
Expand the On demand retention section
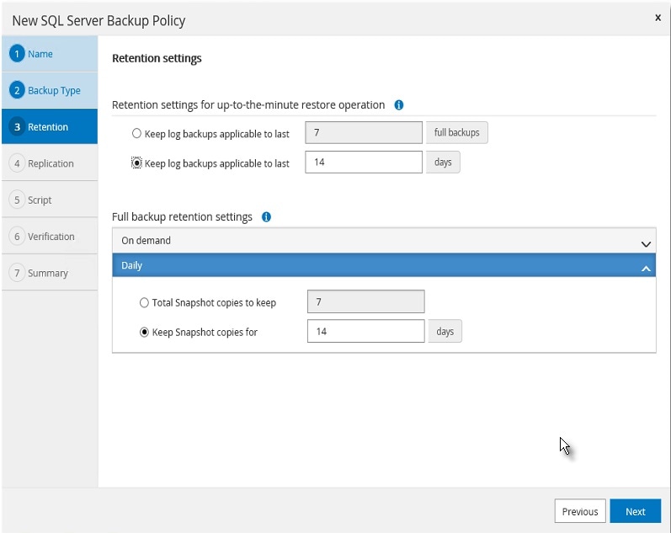pos(384,241)
